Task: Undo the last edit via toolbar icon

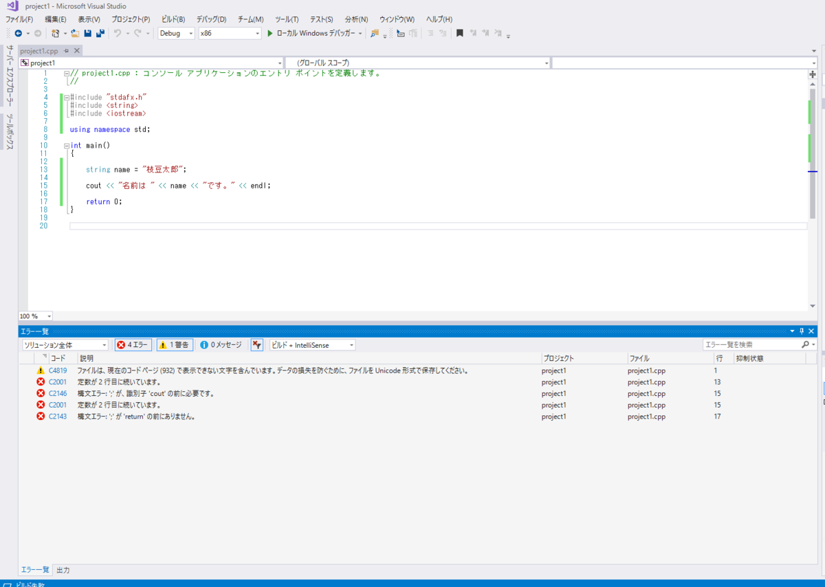Action: click(x=118, y=33)
